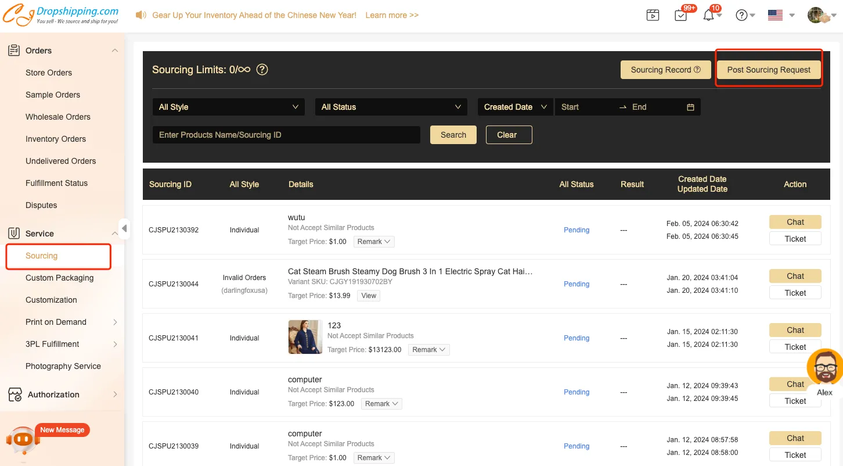Expand the All Style filter dropdown
Image resolution: width=843 pixels, height=466 pixels.
[x=228, y=107]
